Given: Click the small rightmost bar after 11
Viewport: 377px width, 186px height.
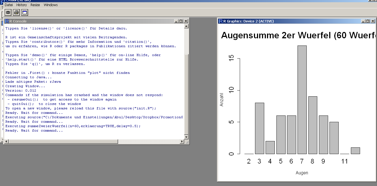Looking at the screenshot, I should pos(355,151).
